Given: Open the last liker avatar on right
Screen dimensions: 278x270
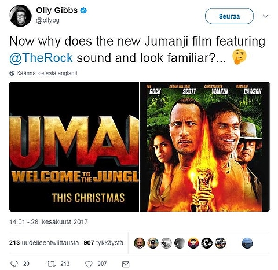Looking at the screenshot, I should 247,243.
